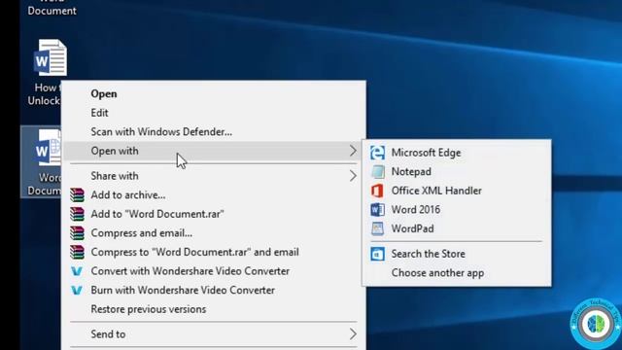The width and height of the screenshot is (622, 350).
Task: Select the Share with menu entry
Action: (214, 176)
